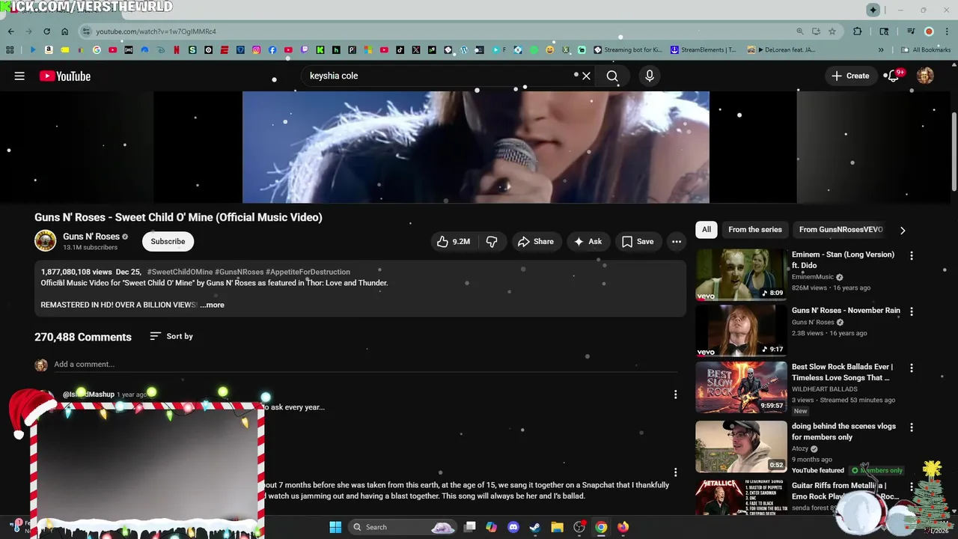The width and height of the screenshot is (958, 539).
Task: Open EminemMusic channel name
Action: tap(812, 277)
